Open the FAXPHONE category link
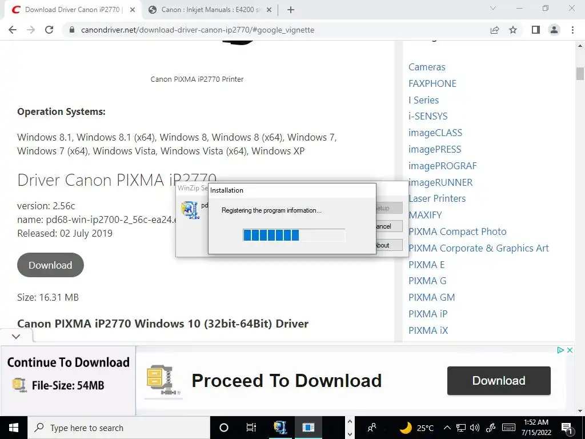The width and height of the screenshot is (585, 439). coord(432,83)
